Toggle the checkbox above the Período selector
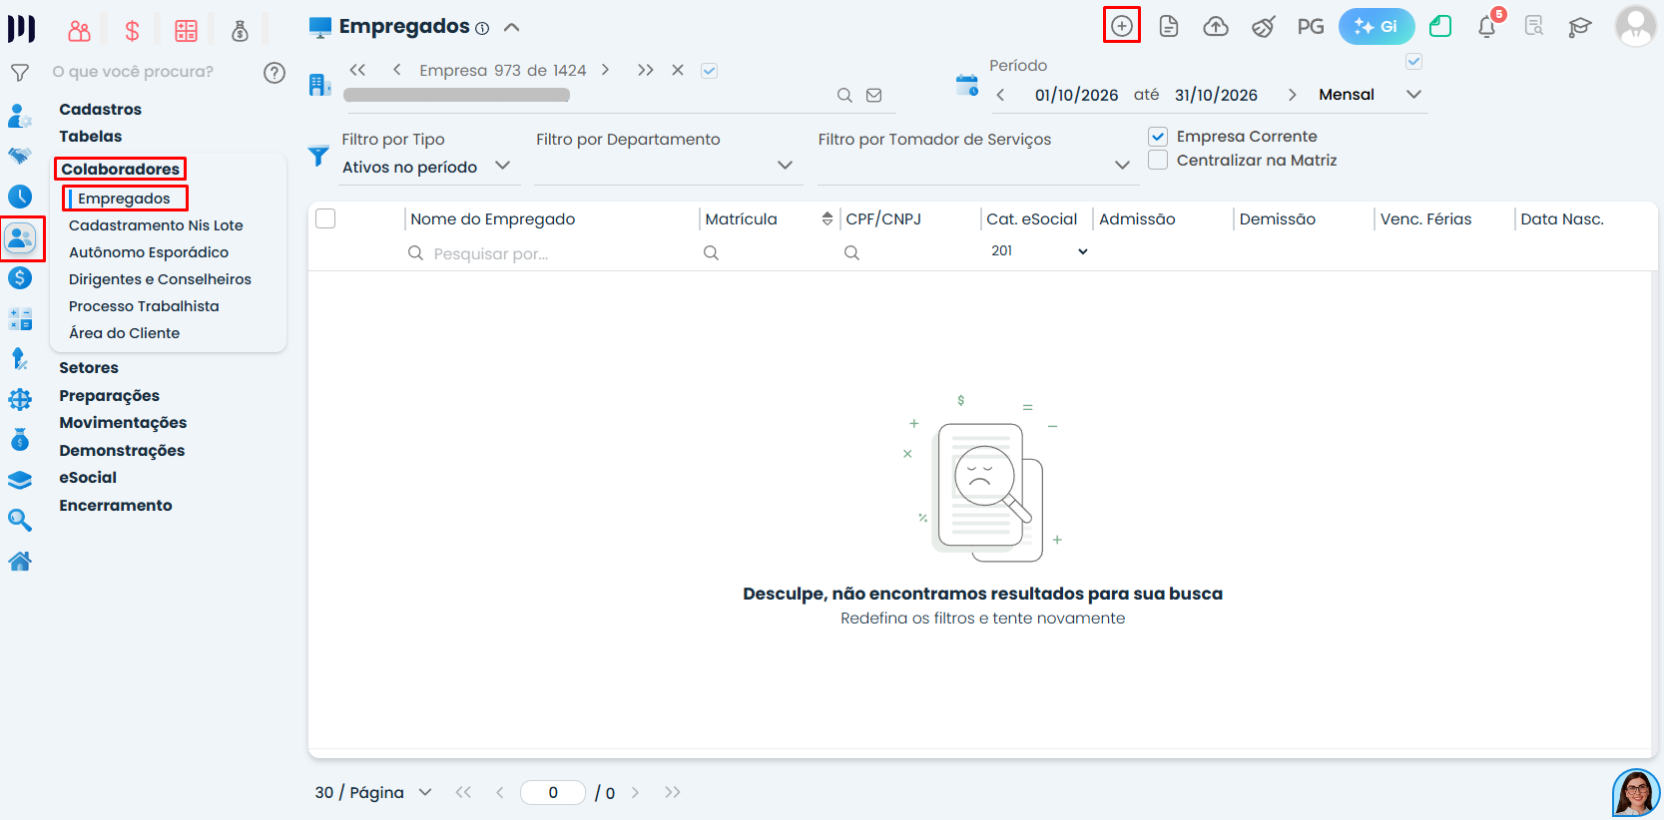Screen dimensions: 1664x820 point(1414,62)
